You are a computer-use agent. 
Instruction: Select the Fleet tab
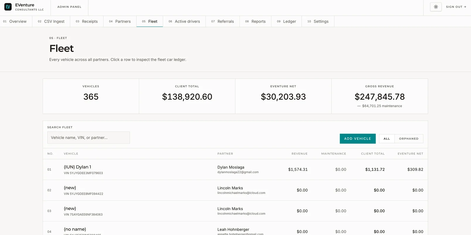tap(150, 21)
